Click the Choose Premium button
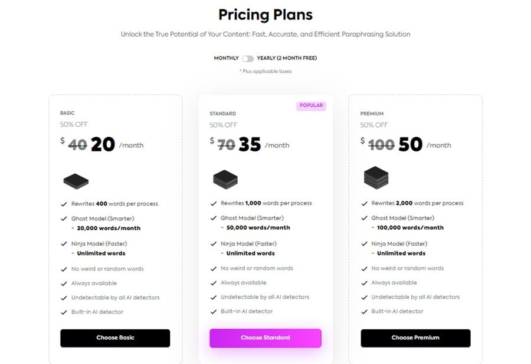This screenshot has width=531, height=364. click(415, 338)
